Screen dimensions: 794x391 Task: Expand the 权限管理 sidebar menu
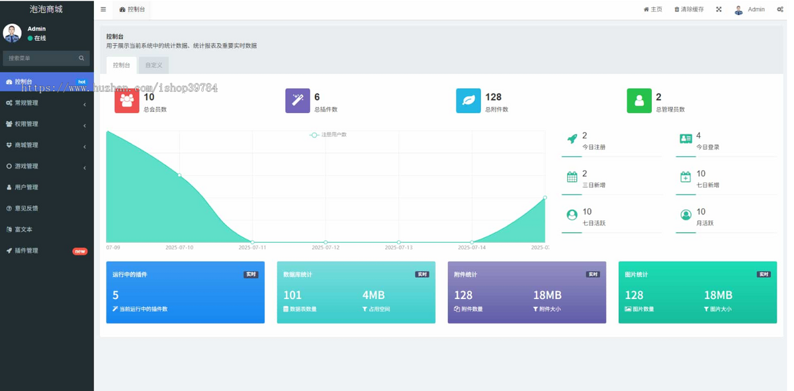[46, 124]
